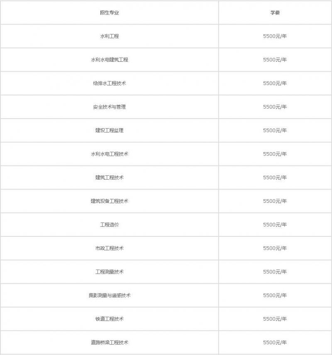This screenshot has height=355, width=332.
Task: Click the 给排水工程技术 entry
Action: 110,83
